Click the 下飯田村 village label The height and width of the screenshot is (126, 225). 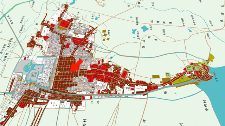(x=21, y=29)
